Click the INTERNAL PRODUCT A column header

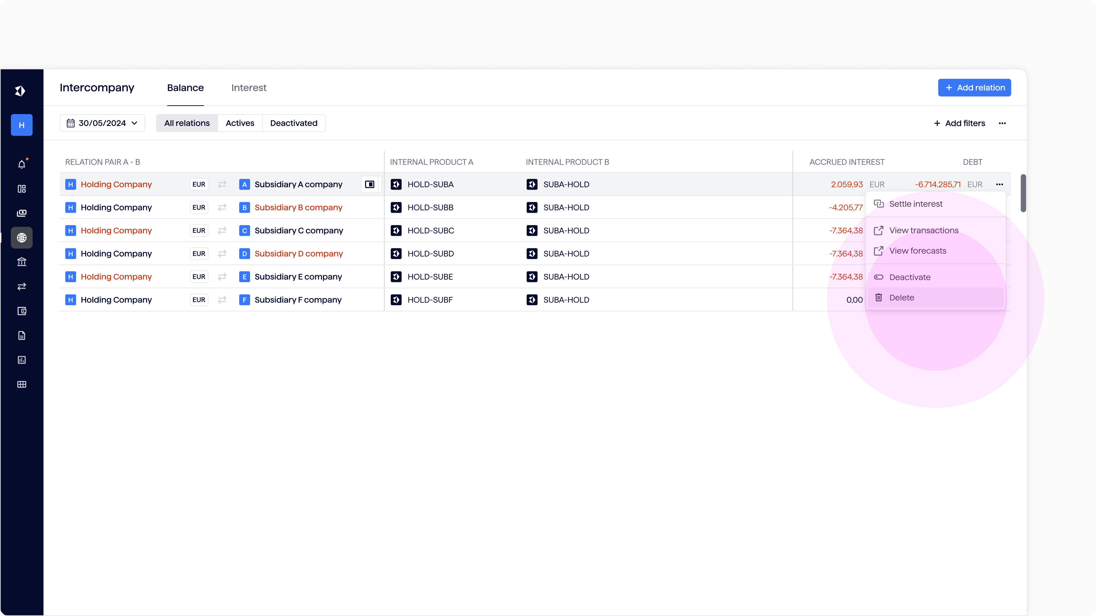pyautogui.click(x=432, y=162)
